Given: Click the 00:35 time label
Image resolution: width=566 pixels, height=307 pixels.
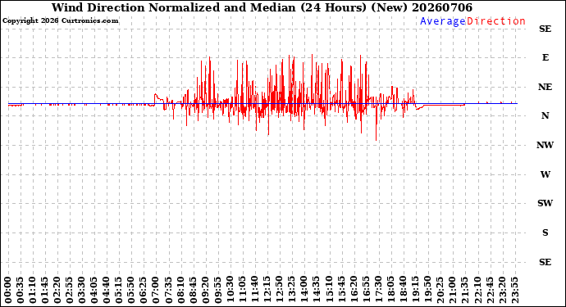Looking at the screenshot, I should click(x=21, y=291).
